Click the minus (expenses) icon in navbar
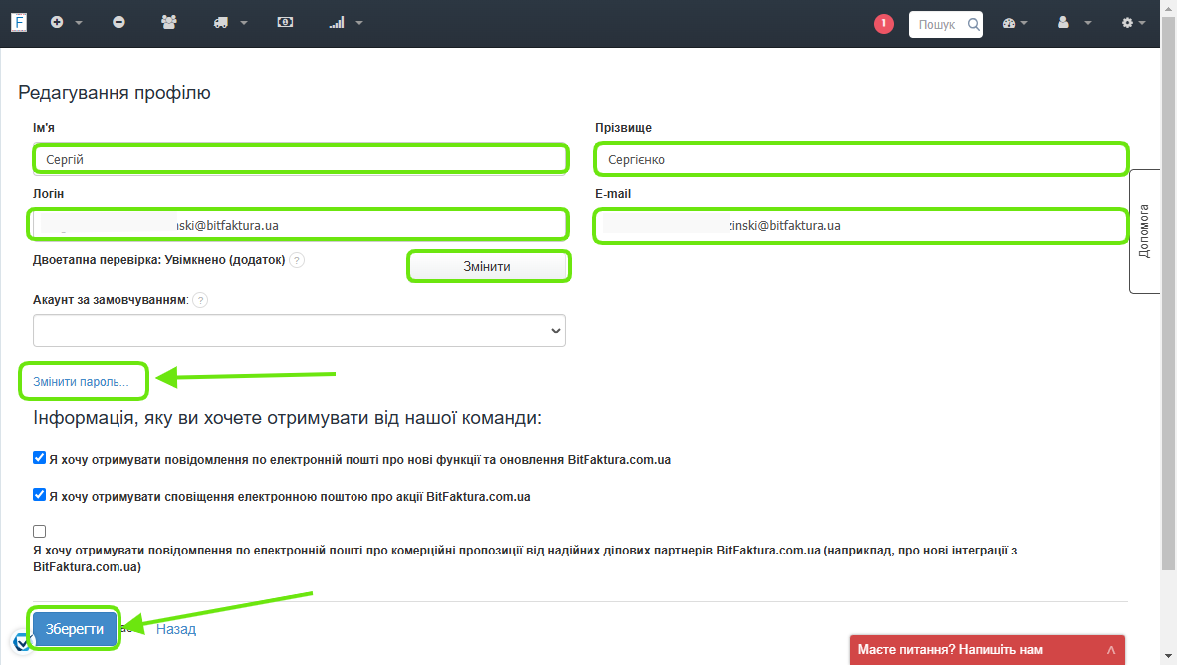 (119, 22)
